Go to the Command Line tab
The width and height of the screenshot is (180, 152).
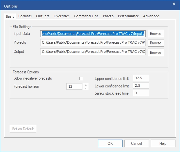pos(86,16)
